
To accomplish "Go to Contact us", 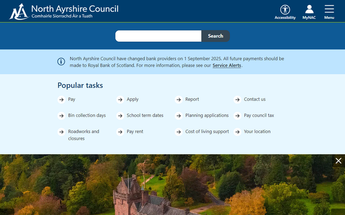I will 254,99.
